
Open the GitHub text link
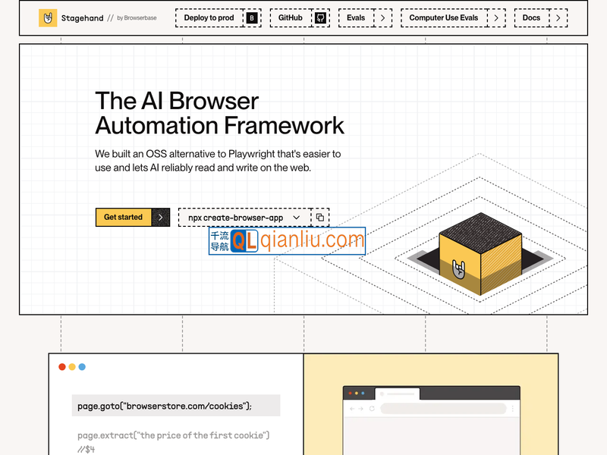(x=290, y=17)
